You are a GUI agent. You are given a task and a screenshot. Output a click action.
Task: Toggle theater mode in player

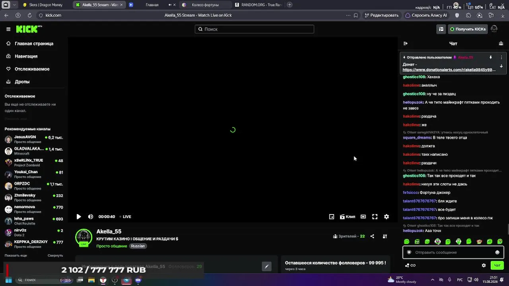coord(363,216)
